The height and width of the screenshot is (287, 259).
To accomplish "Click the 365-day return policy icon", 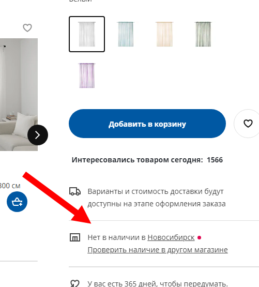I will point(75,283).
